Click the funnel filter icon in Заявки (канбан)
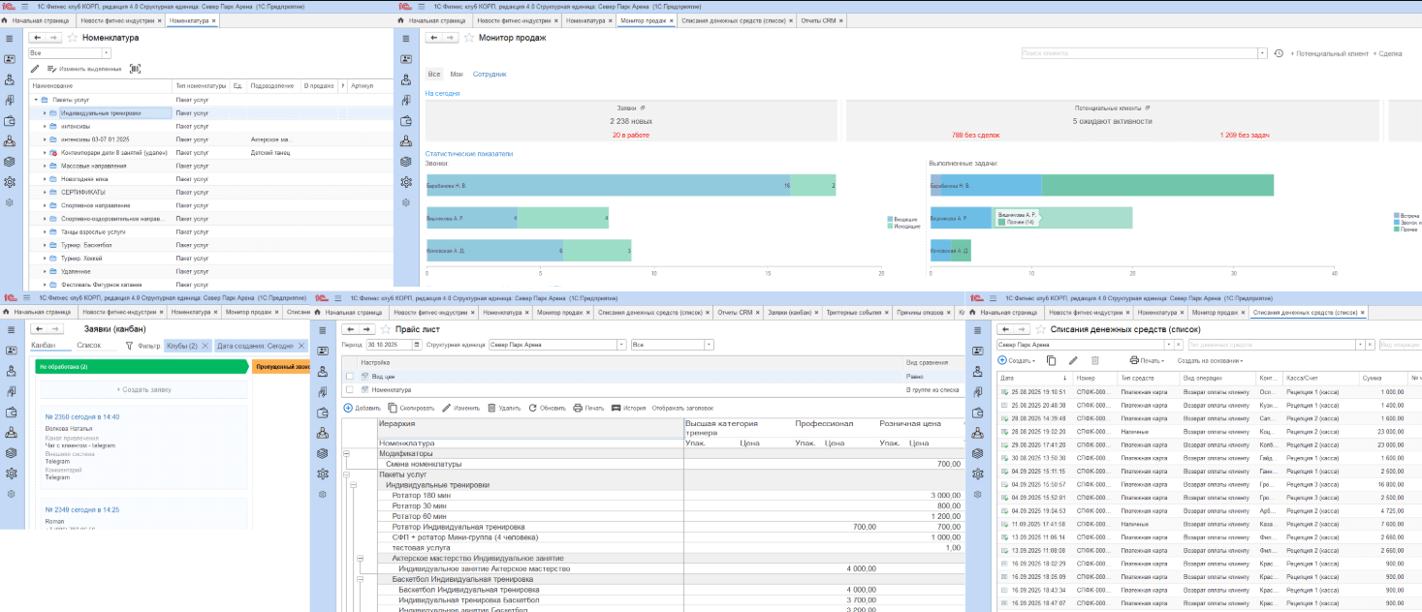 pyautogui.click(x=130, y=345)
